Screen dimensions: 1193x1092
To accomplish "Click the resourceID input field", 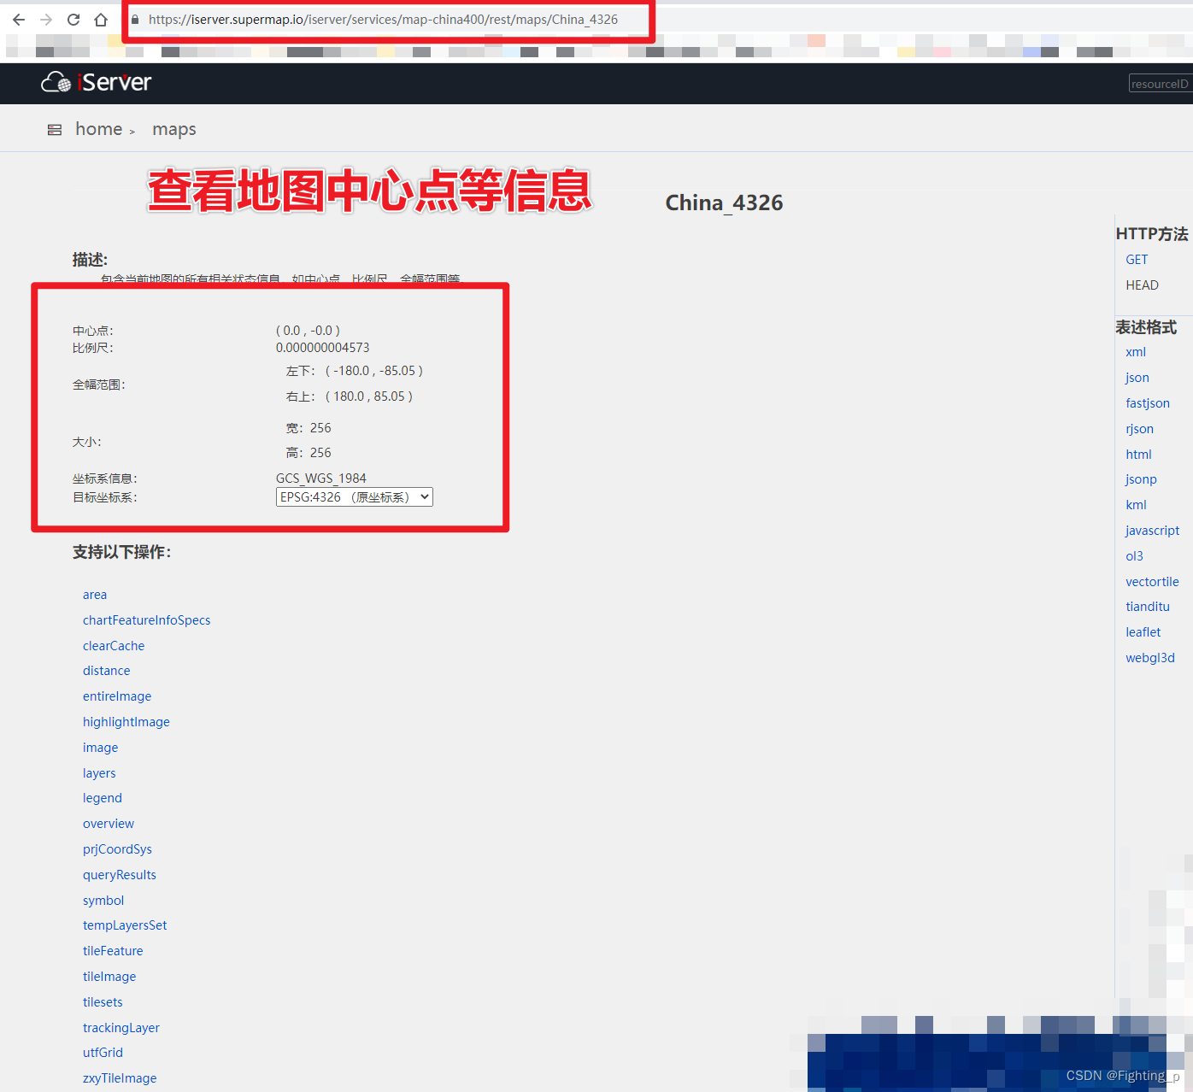I will (1161, 84).
